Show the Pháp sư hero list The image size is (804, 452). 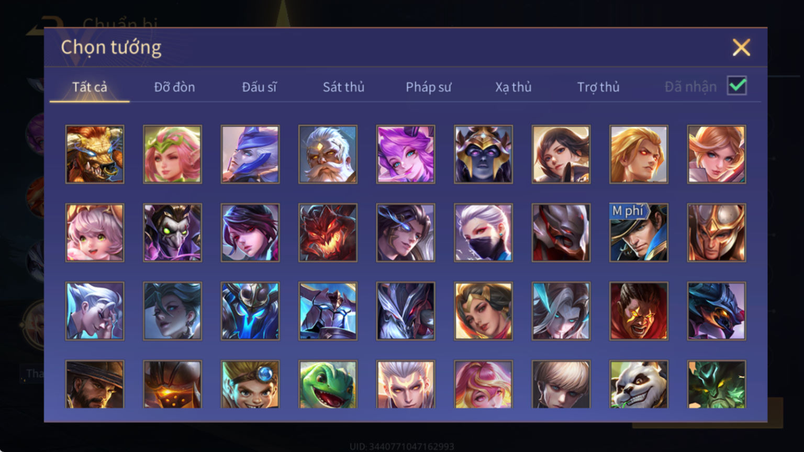pyautogui.click(x=428, y=87)
